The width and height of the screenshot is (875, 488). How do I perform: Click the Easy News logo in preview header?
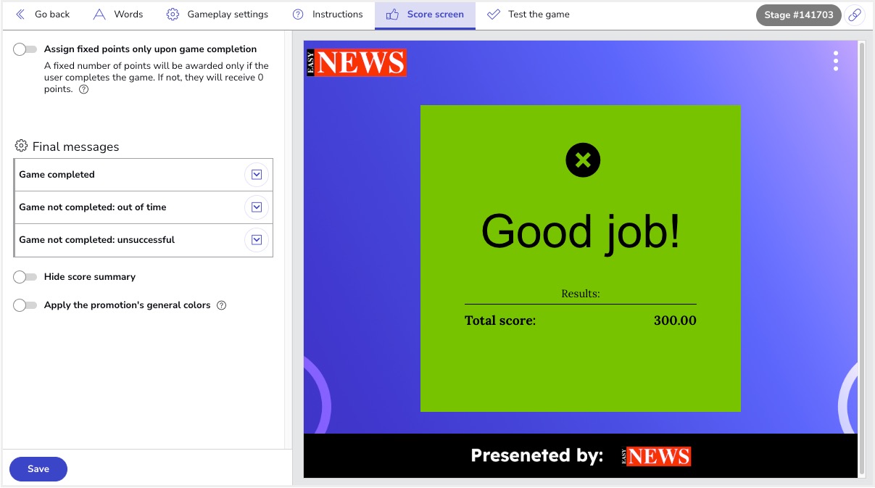pyautogui.click(x=357, y=63)
